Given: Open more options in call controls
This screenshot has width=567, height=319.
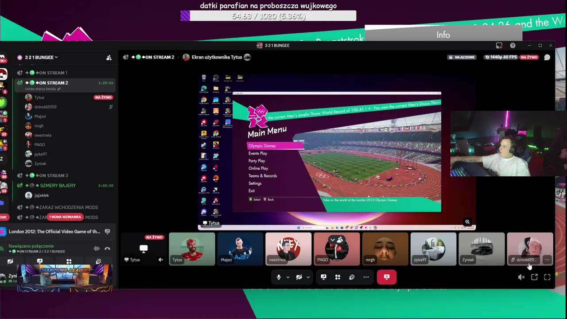Looking at the screenshot, I should [366, 277].
